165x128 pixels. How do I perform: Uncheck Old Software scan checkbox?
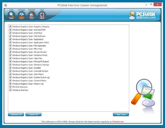(x=10, y=36)
